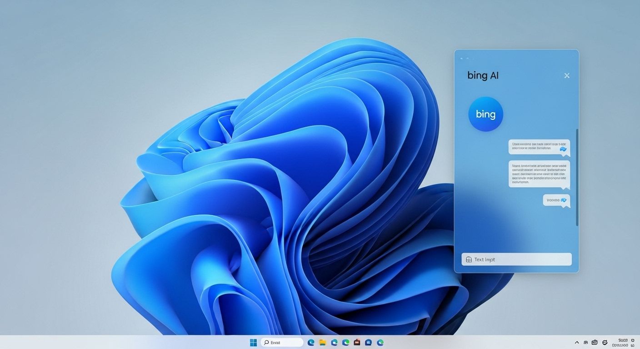The width and height of the screenshot is (640, 349).
Task: Click the taskbar clock display
Action: [622, 342]
